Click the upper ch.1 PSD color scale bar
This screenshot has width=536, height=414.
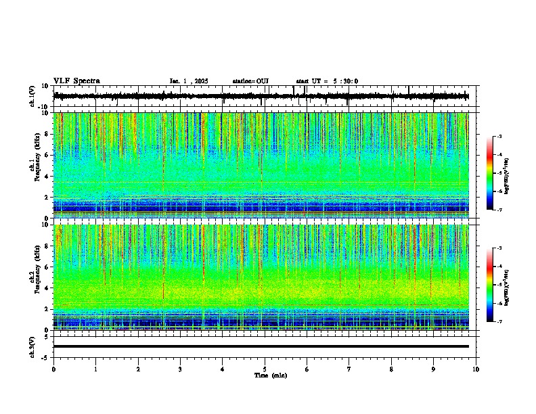click(x=490, y=173)
